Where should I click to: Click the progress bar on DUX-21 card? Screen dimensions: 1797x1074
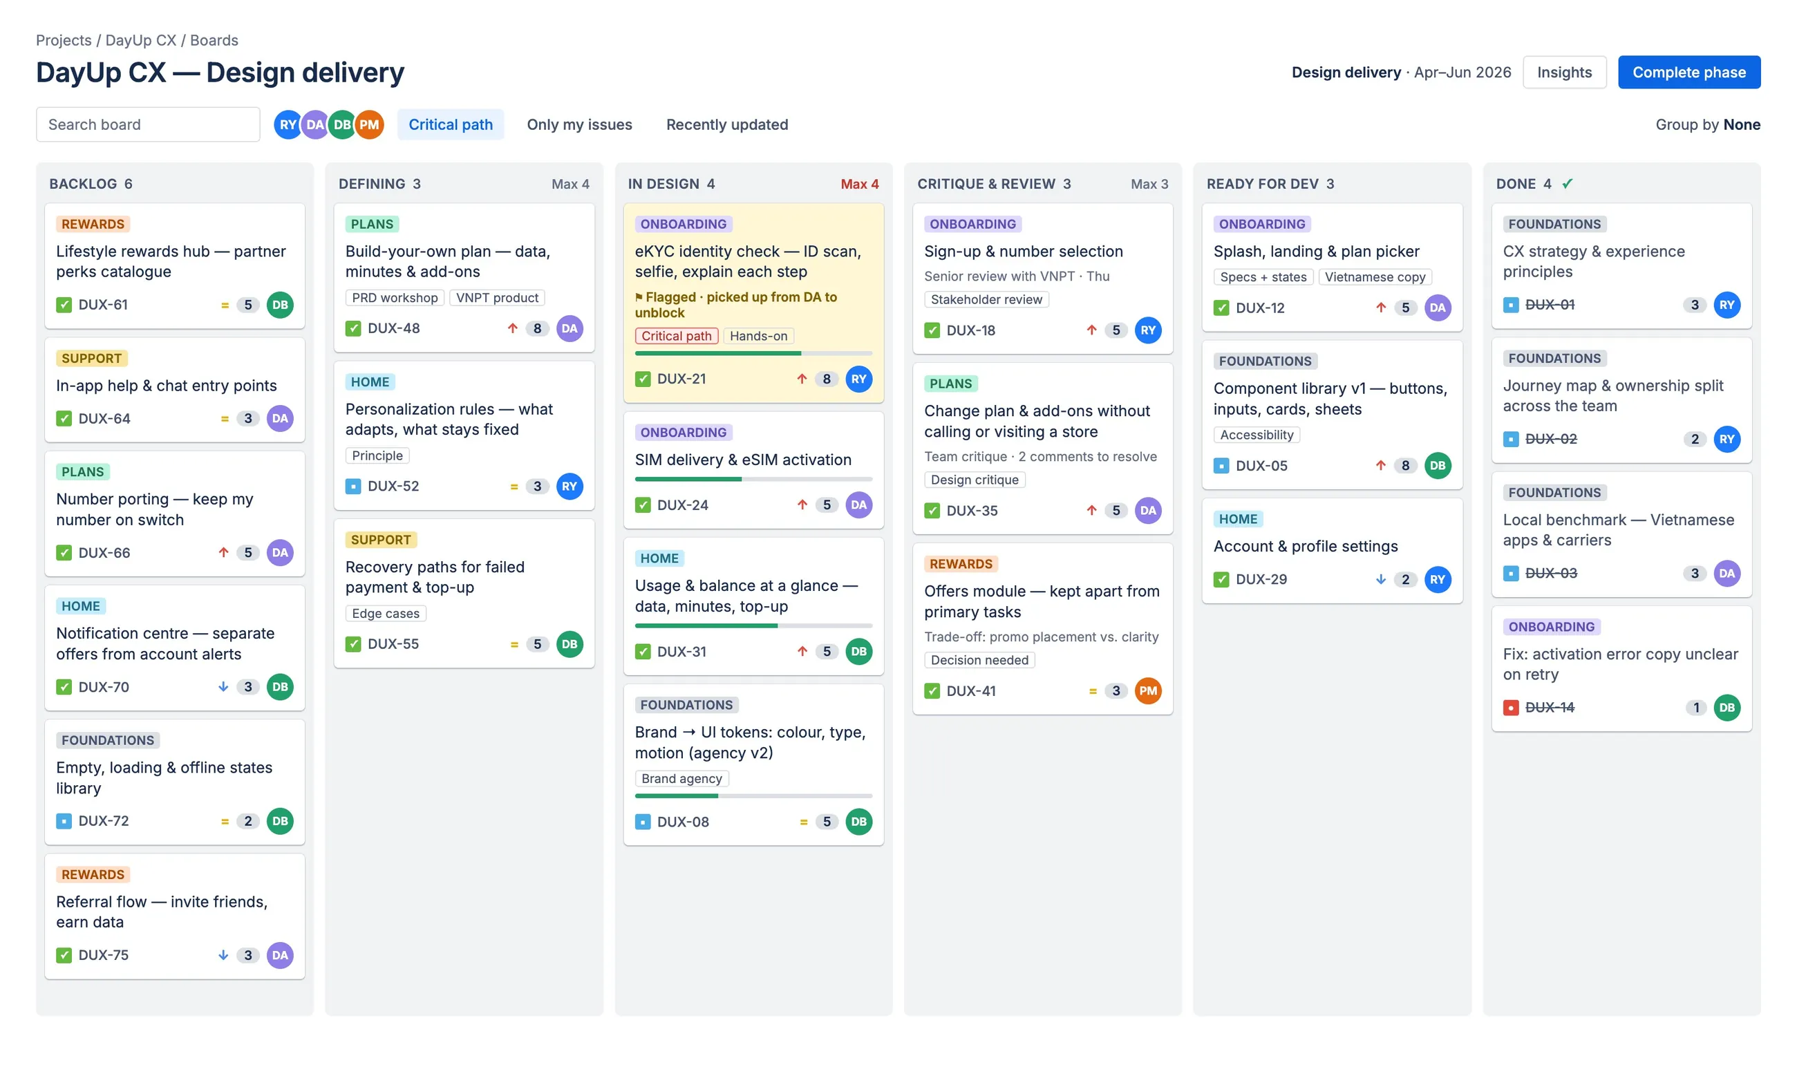(753, 353)
